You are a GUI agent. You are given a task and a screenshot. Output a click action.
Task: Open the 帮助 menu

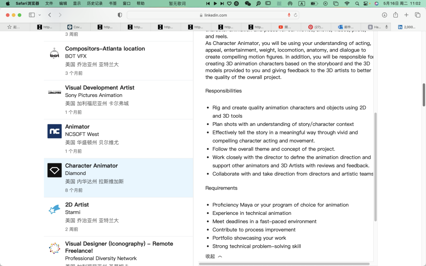tap(141, 3)
